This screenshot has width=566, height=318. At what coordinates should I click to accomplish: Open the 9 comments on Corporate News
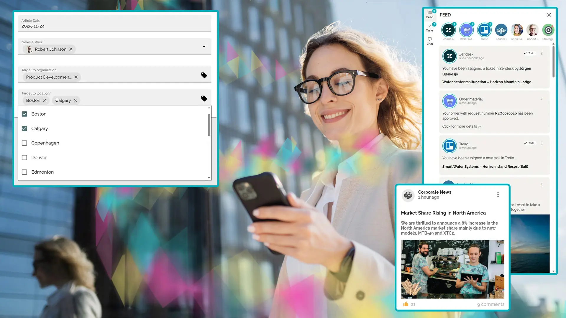pyautogui.click(x=490, y=304)
